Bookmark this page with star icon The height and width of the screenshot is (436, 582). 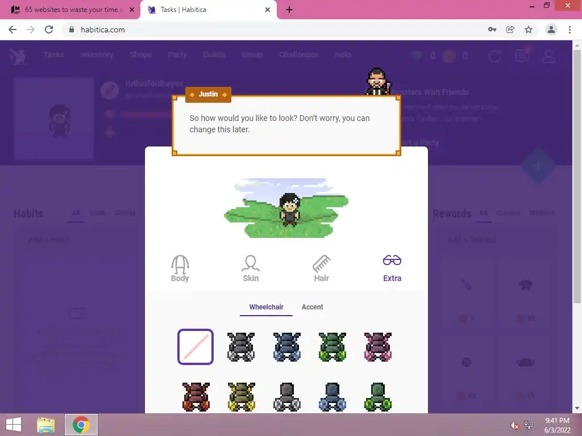(528, 30)
